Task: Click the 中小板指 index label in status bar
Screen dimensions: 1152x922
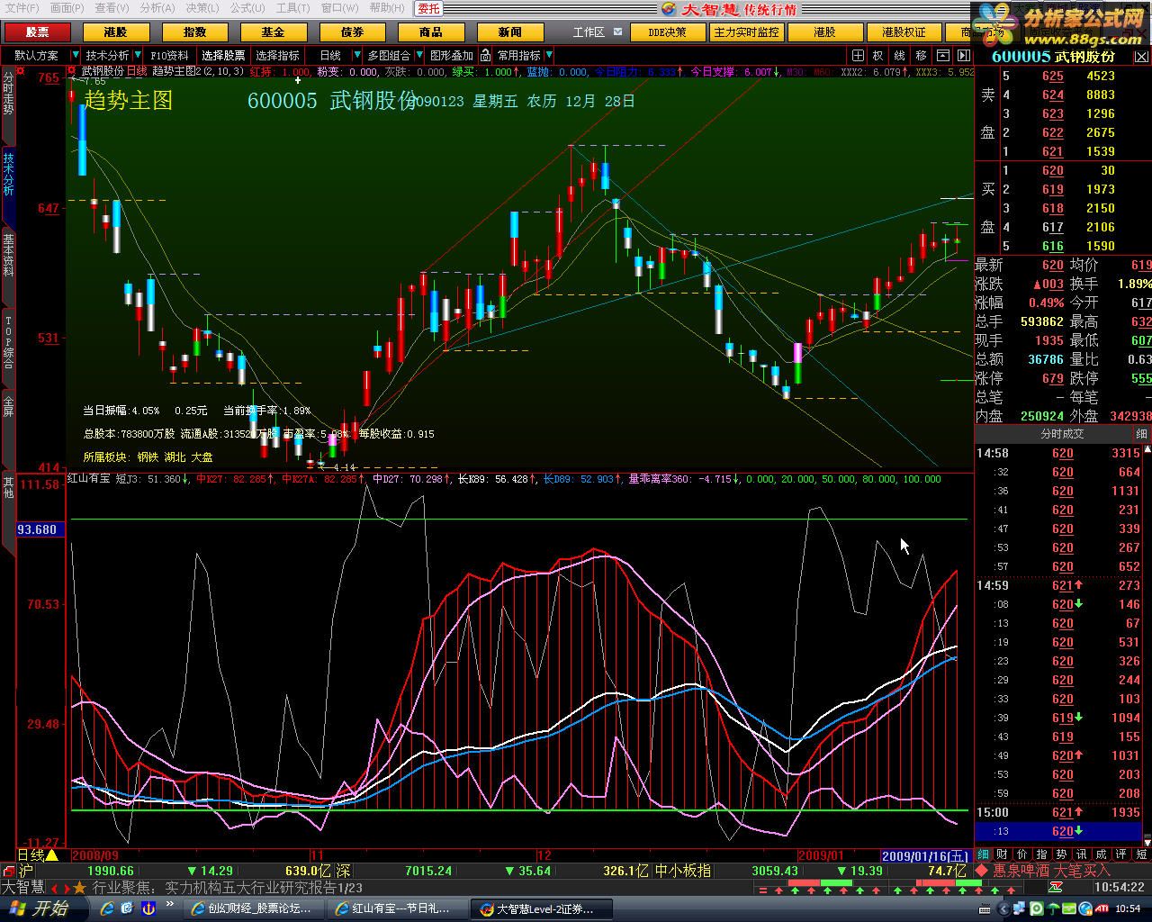Action: (x=683, y=871)
